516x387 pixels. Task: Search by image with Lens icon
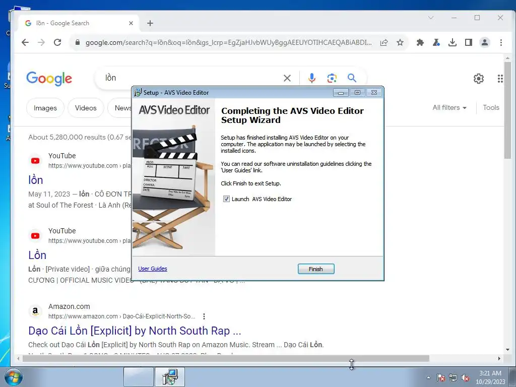[332, 78]
